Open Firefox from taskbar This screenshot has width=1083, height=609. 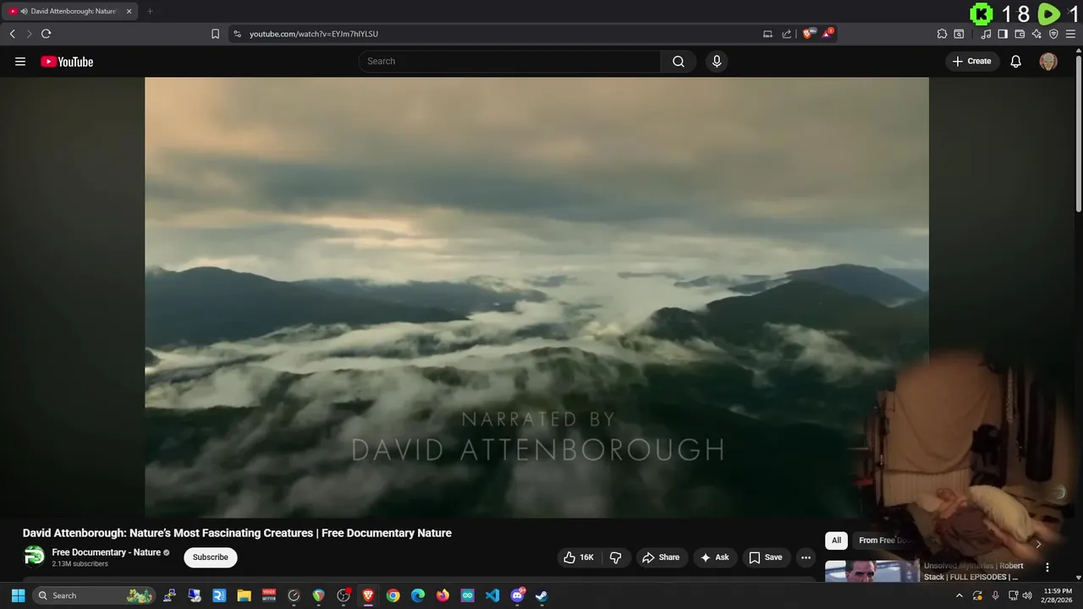(x=443, y=595)
